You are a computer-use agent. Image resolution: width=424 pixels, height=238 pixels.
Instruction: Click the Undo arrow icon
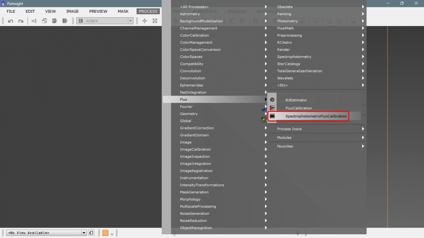(10, 21)
